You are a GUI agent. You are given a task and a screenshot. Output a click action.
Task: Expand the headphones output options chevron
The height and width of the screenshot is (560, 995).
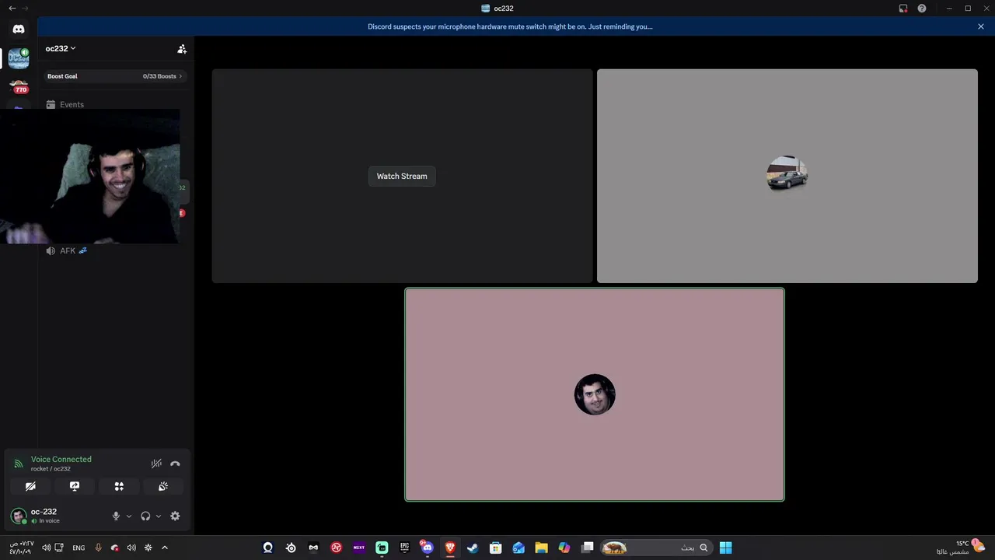point(159,516)
